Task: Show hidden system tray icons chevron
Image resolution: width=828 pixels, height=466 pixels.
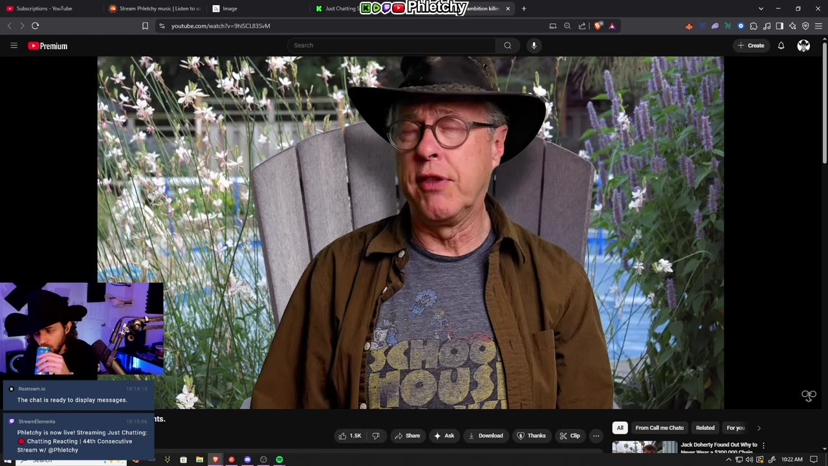Action: coord(728,460)
